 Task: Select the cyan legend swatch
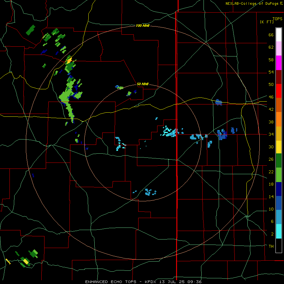coord(279,231)
